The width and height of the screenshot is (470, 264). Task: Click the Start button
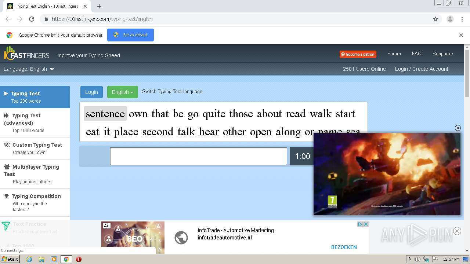[x=10, y=259]
